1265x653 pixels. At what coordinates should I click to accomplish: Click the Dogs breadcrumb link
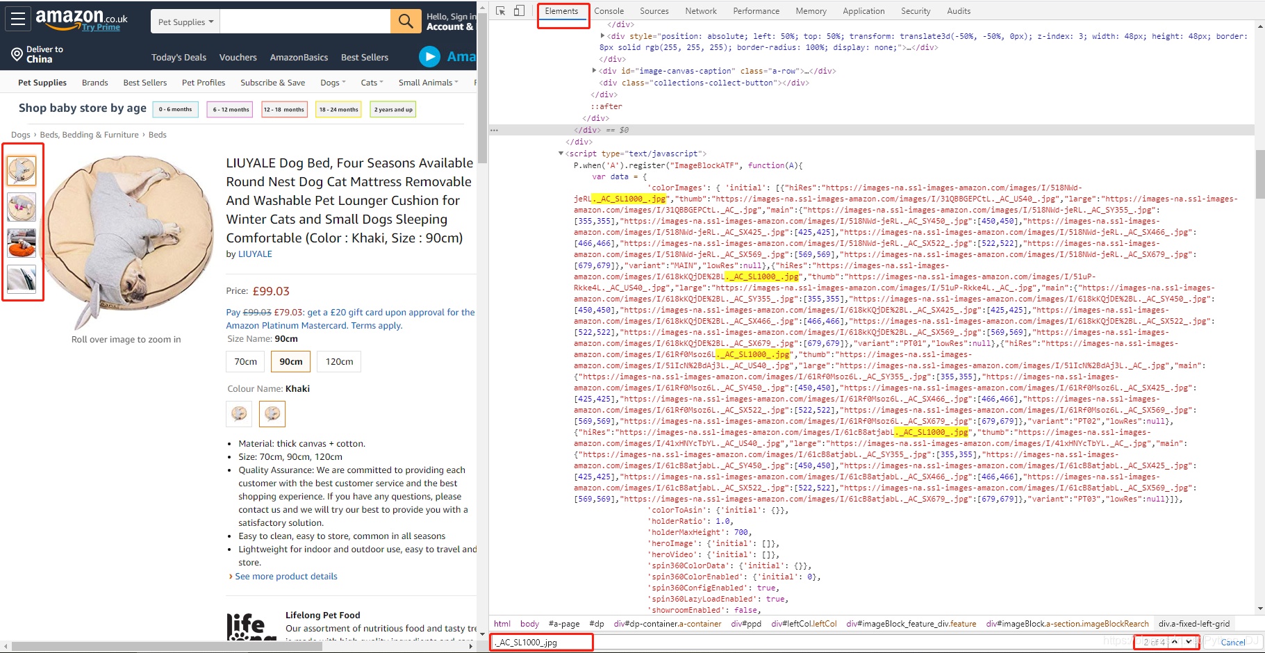[x=20, y=135]
